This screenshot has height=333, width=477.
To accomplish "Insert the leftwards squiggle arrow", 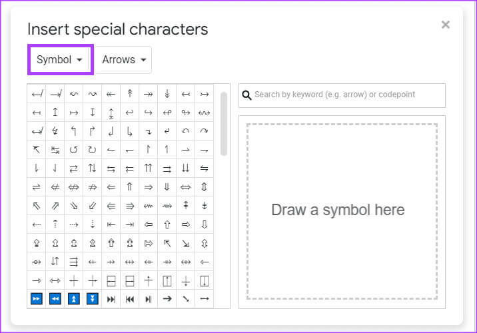I will (148, 206).
